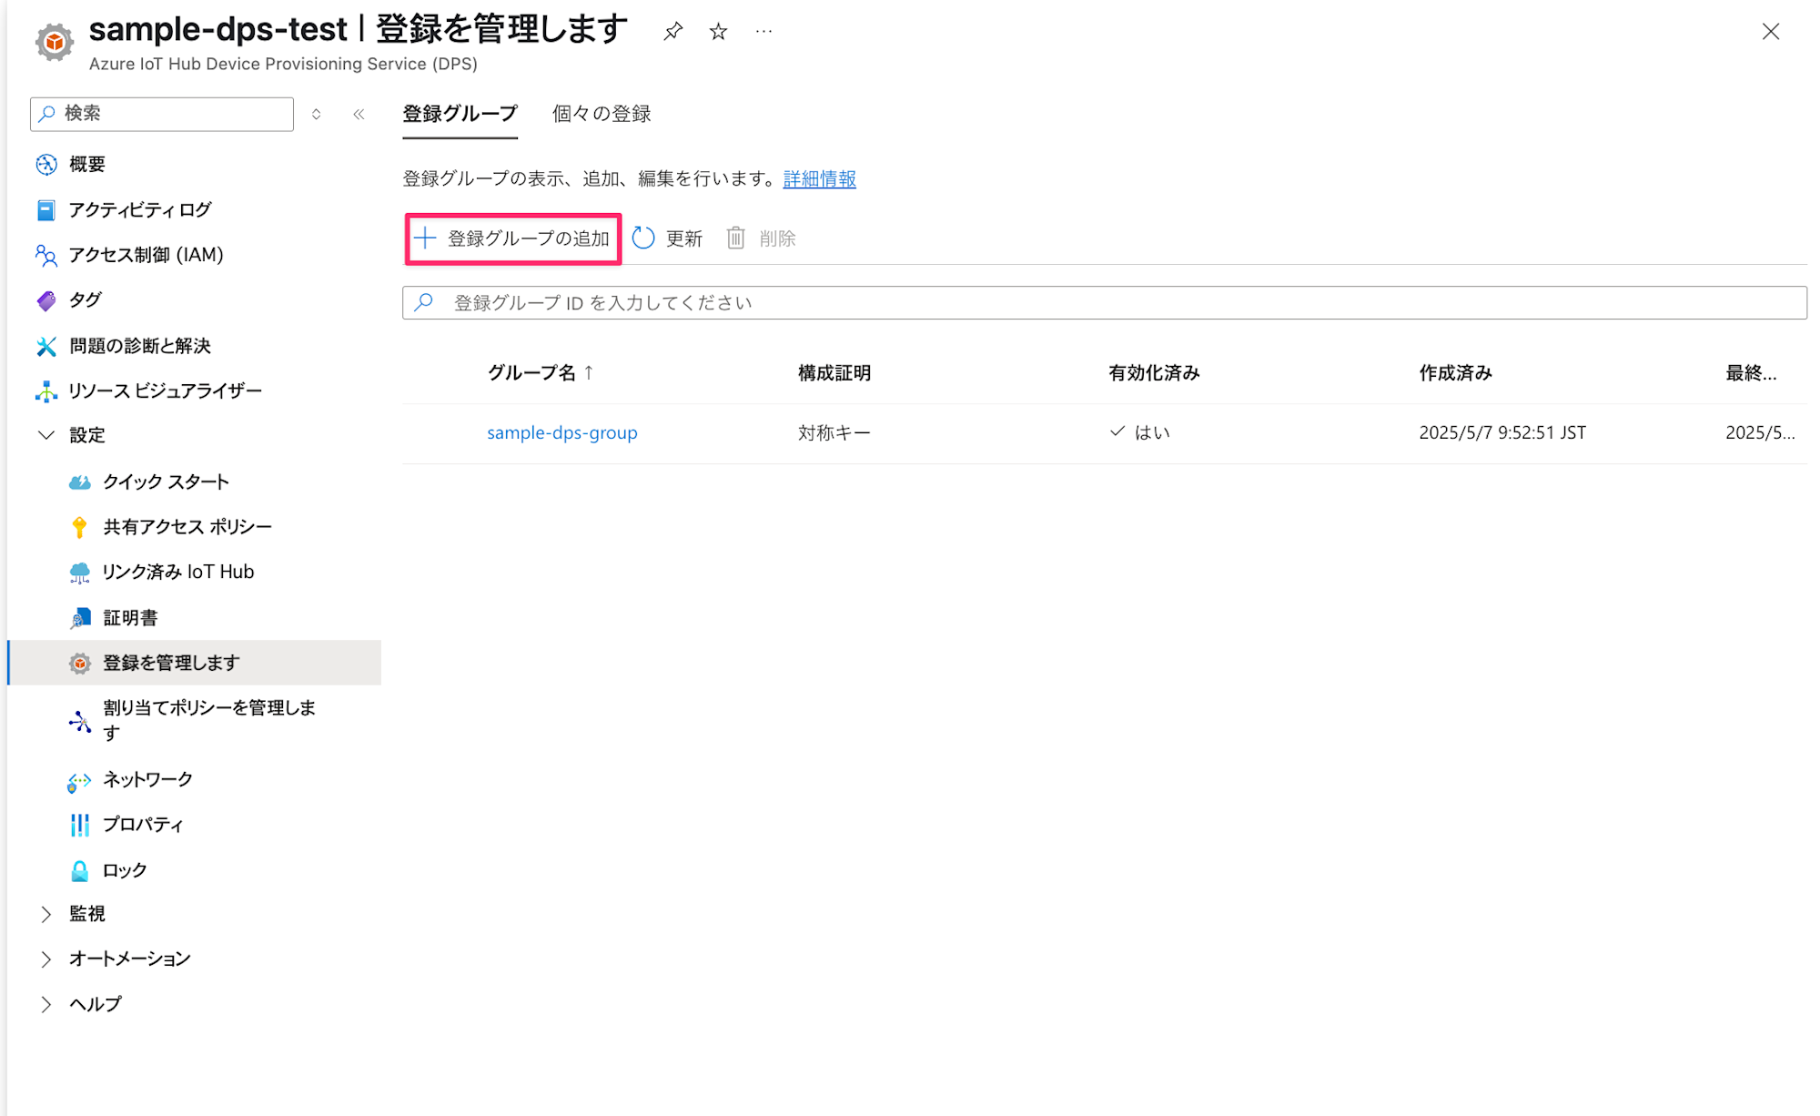Expand the オートメーション section
The height and width of the screenshot is (1116, 1820).
point(45,959)
